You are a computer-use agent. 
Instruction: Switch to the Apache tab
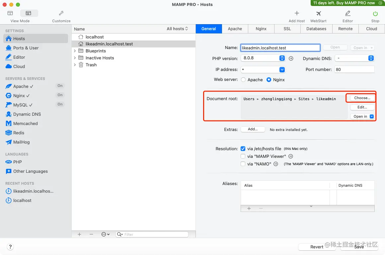(x=235, y=29)
